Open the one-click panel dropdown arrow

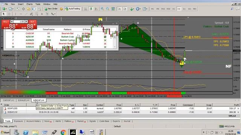coord(12,22)
